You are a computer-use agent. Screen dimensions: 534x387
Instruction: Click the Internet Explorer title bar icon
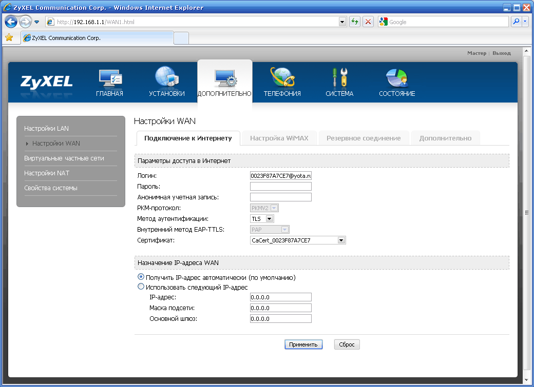[7, 7]
